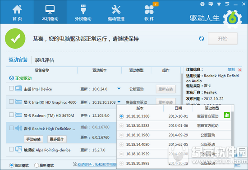This screenshot has width=248, height=170.
Task: Open the 驱动管理 tools icon
Action: click(x=116, y=9)
